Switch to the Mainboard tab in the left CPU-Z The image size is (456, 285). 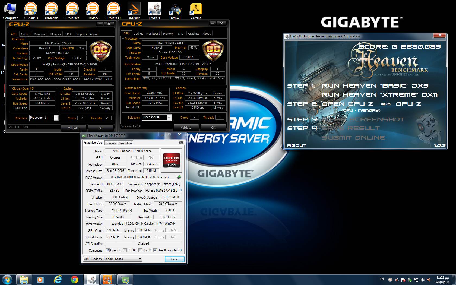click(40, 34)
